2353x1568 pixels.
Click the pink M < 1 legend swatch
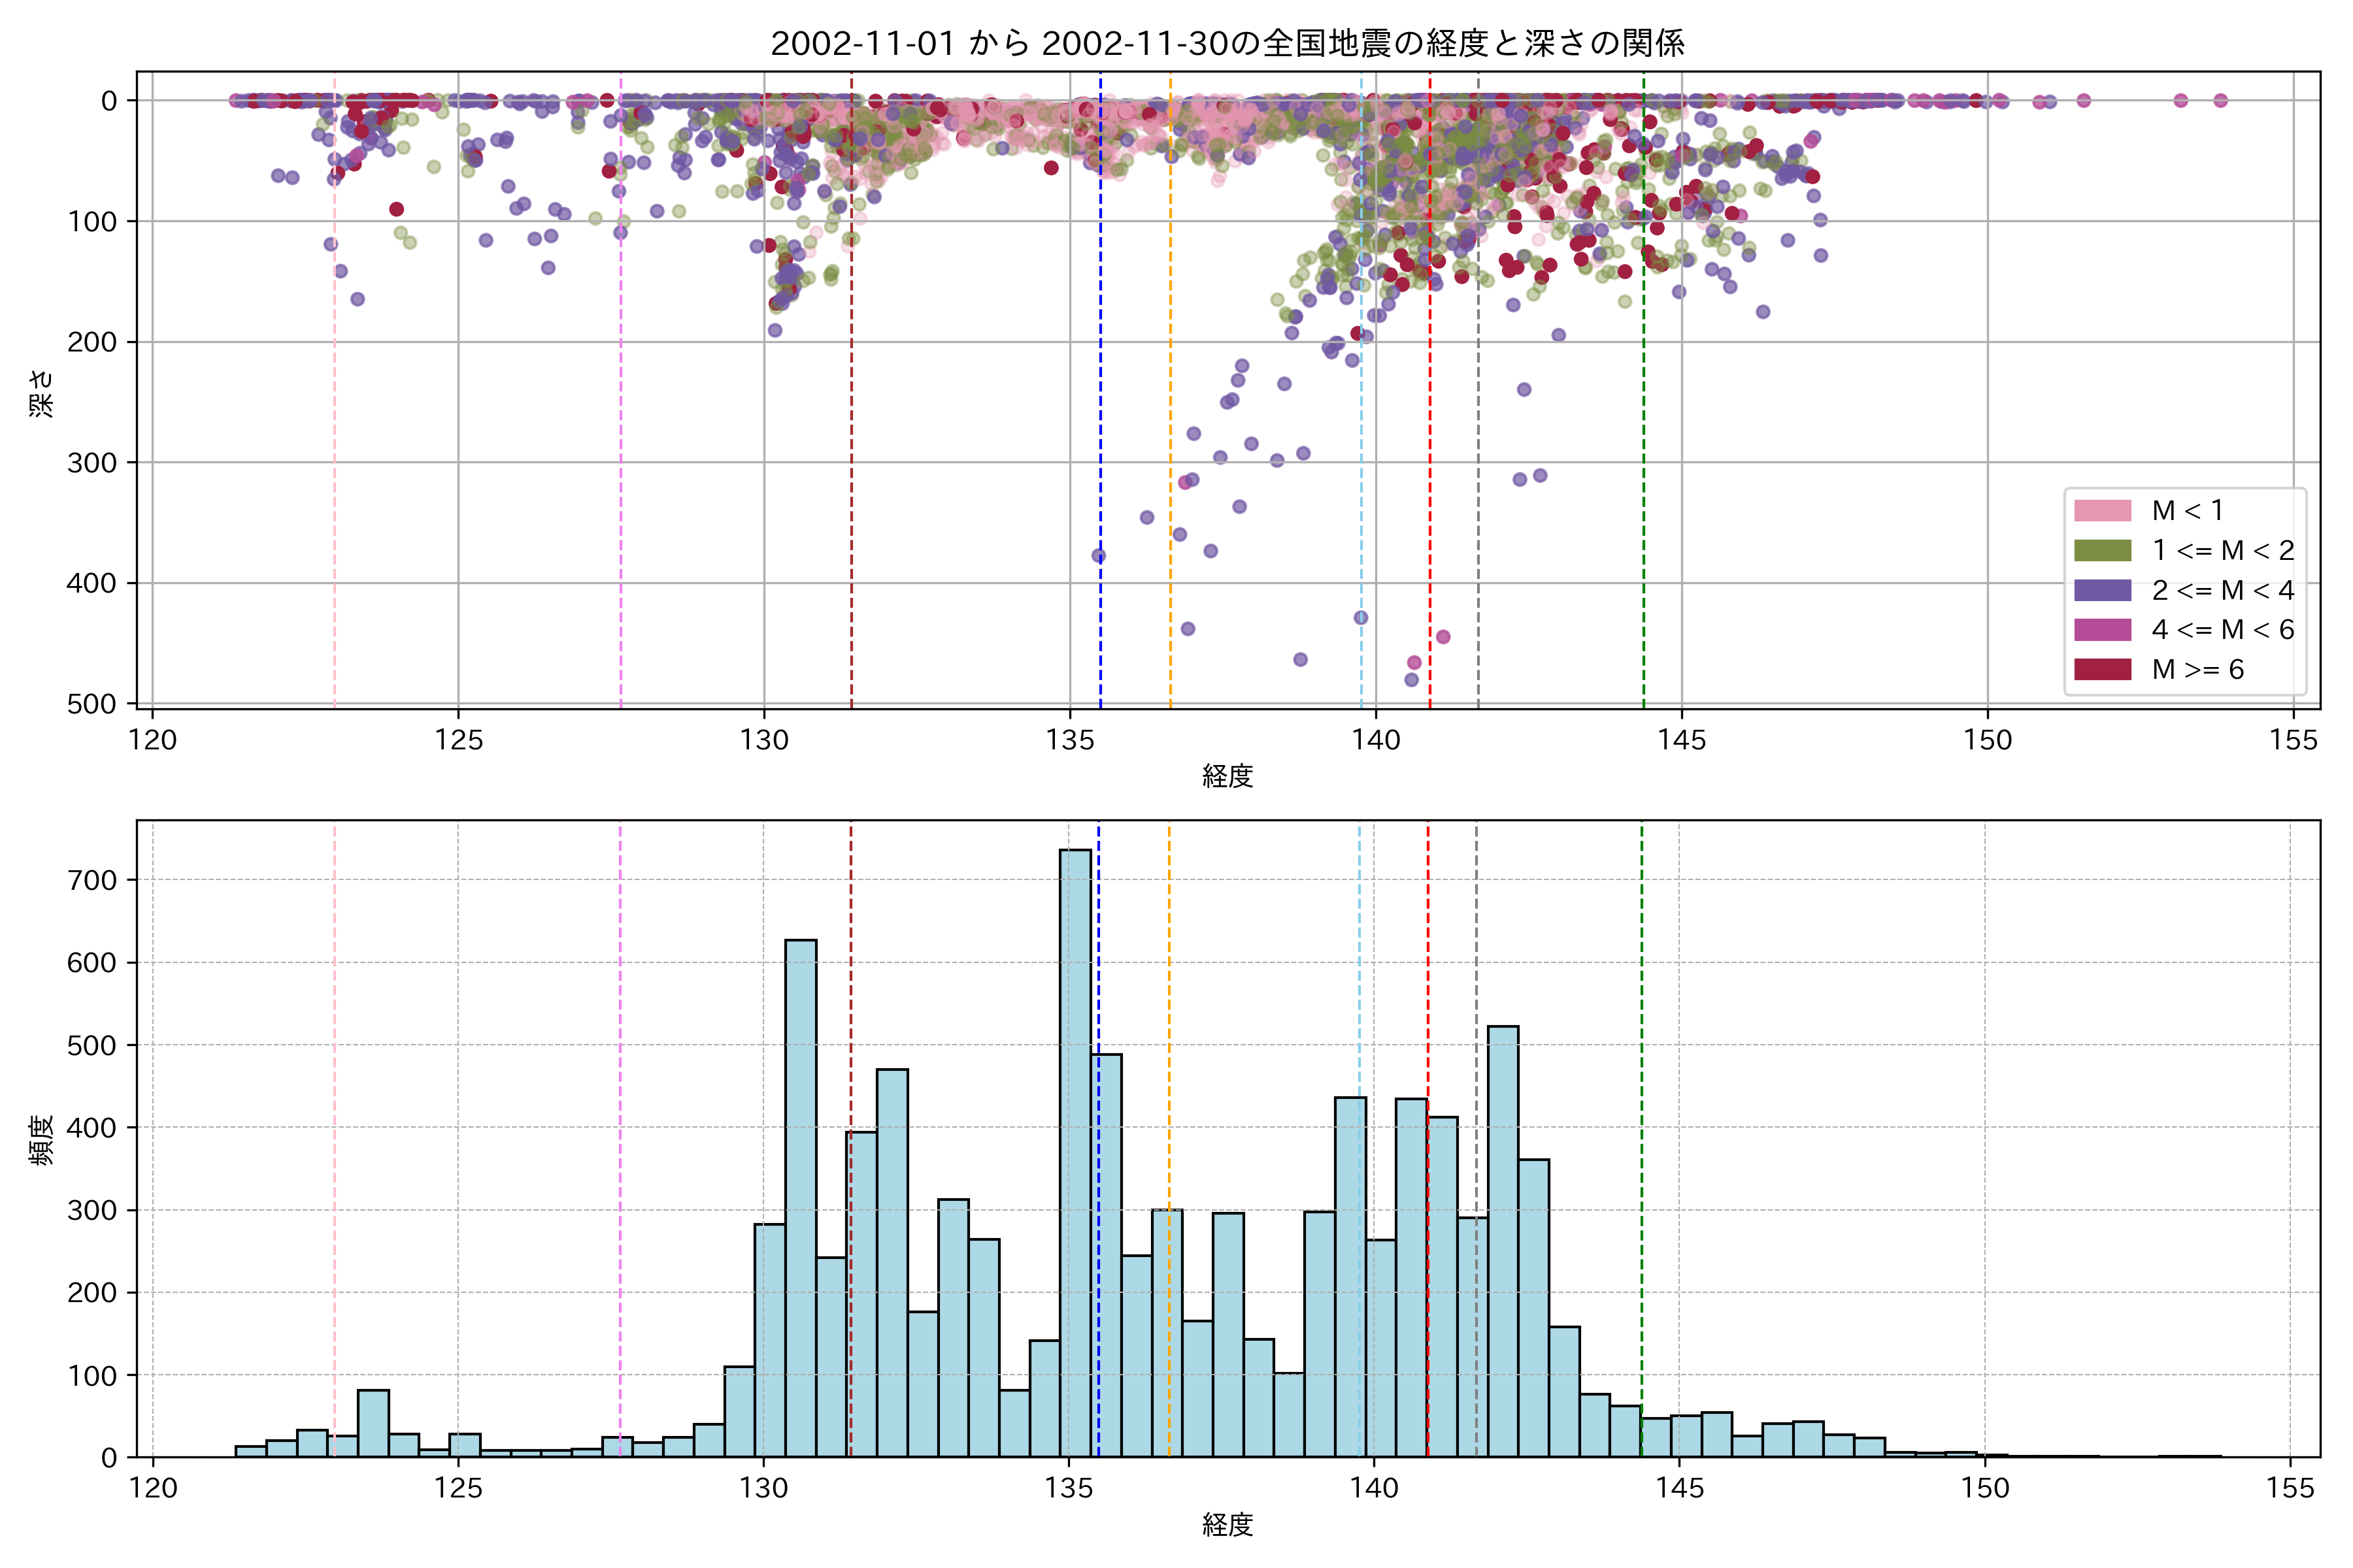point(2102,510)
